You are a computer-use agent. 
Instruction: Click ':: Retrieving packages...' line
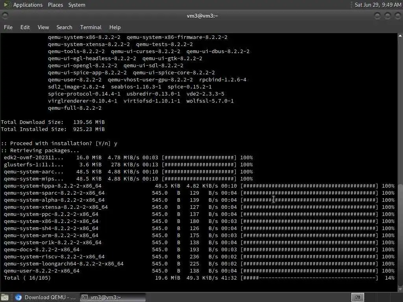click(x=40, y=151)
